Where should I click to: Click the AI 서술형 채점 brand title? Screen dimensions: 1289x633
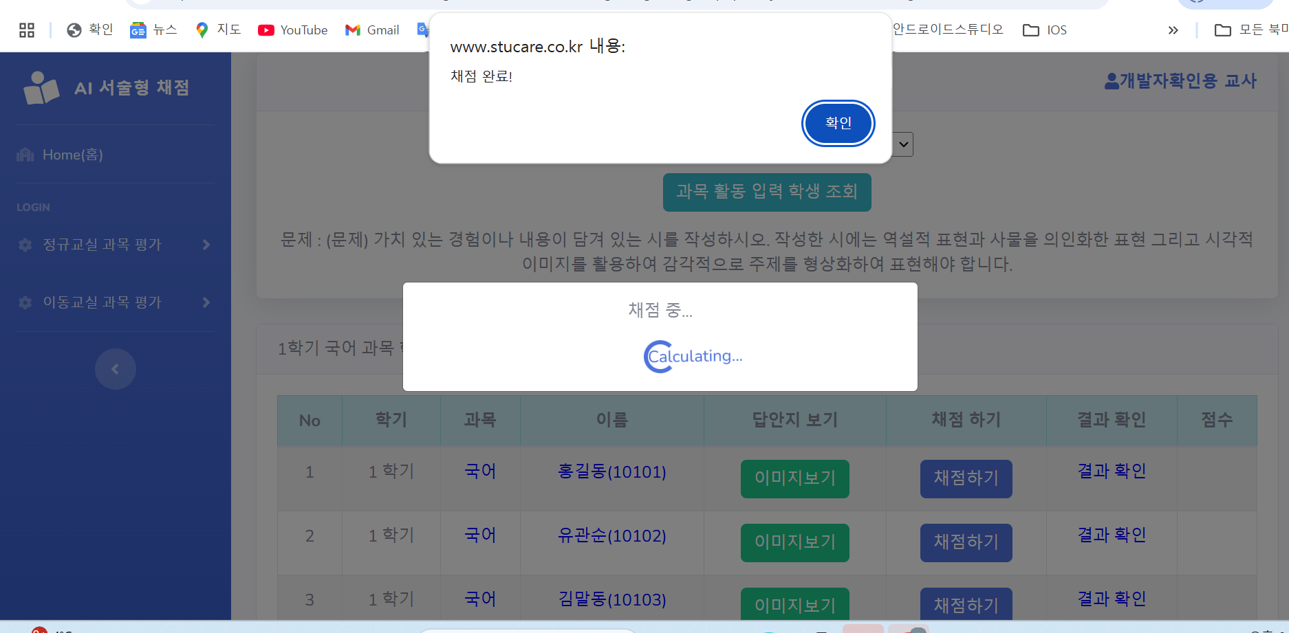(x=132, y=88)
